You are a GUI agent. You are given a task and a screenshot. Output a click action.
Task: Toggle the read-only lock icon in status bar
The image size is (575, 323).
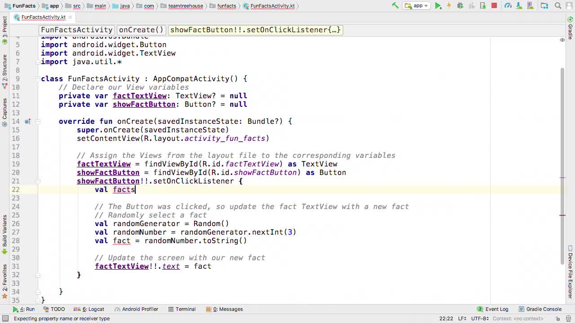click(557, 319)
